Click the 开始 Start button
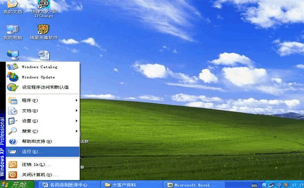 tap(17, 184)
